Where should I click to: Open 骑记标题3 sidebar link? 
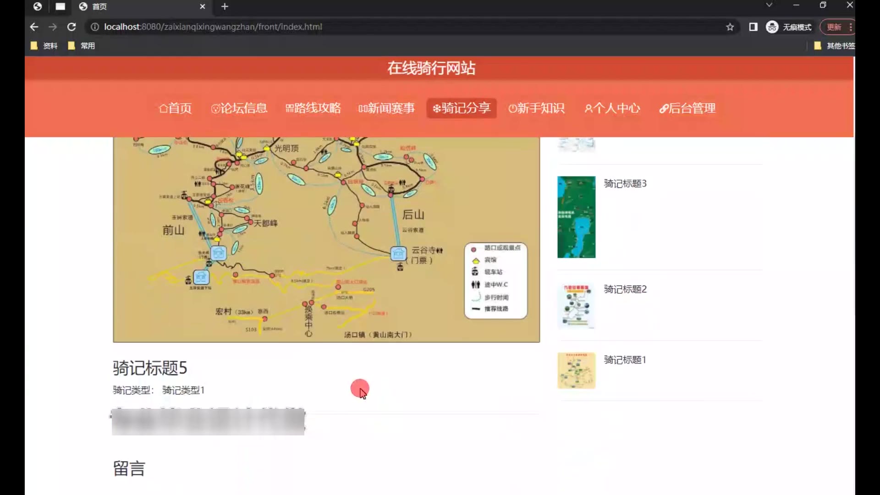pos(625,183)
